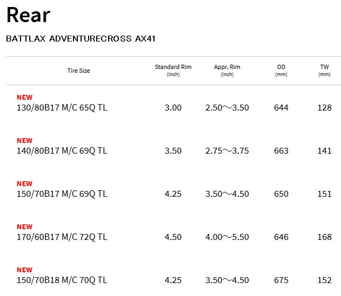Click the 2.50~3.50 approved rim value
The image size is (341, 296).
(227, 108)
